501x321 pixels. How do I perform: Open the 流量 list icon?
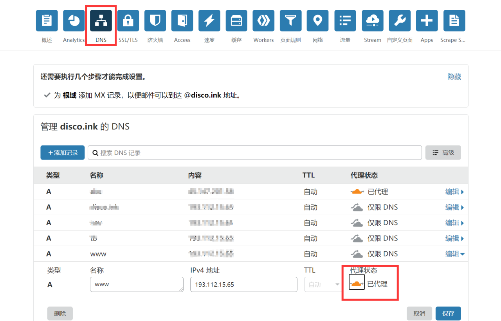(345, 21)
